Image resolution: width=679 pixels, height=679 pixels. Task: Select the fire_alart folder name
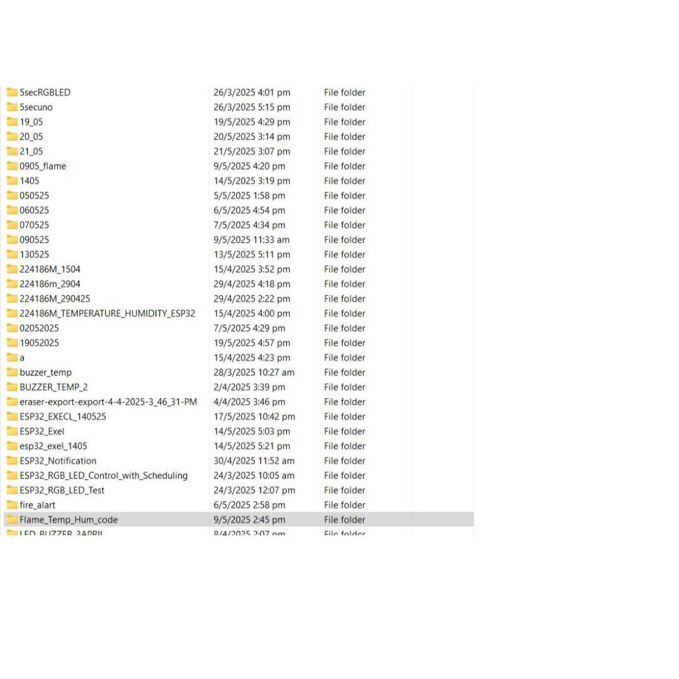click(37, 505)
